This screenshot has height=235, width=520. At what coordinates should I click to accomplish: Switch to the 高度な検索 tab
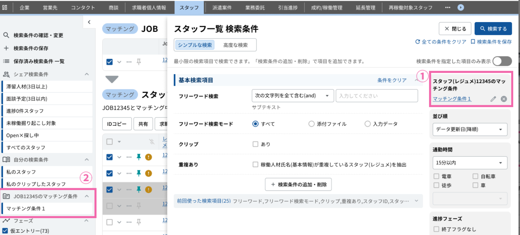pyautogui.click(x=235, y=45)
